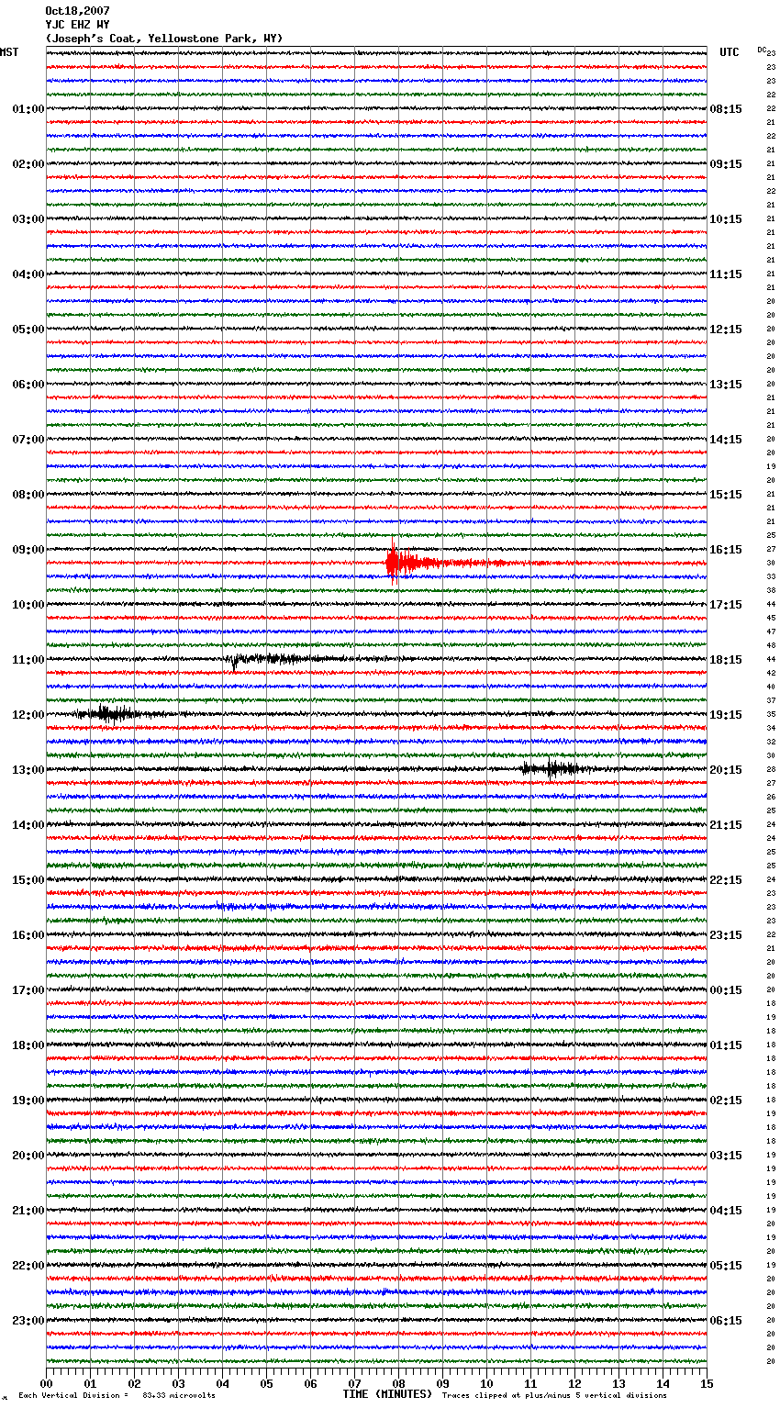This screenshot has width=780, height=1408.
Task: Click the 'DC' column header at the top right
Action: 762,50
